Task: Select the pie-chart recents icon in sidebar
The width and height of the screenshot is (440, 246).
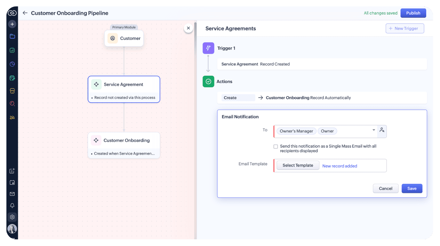Action: pos(12,64)
